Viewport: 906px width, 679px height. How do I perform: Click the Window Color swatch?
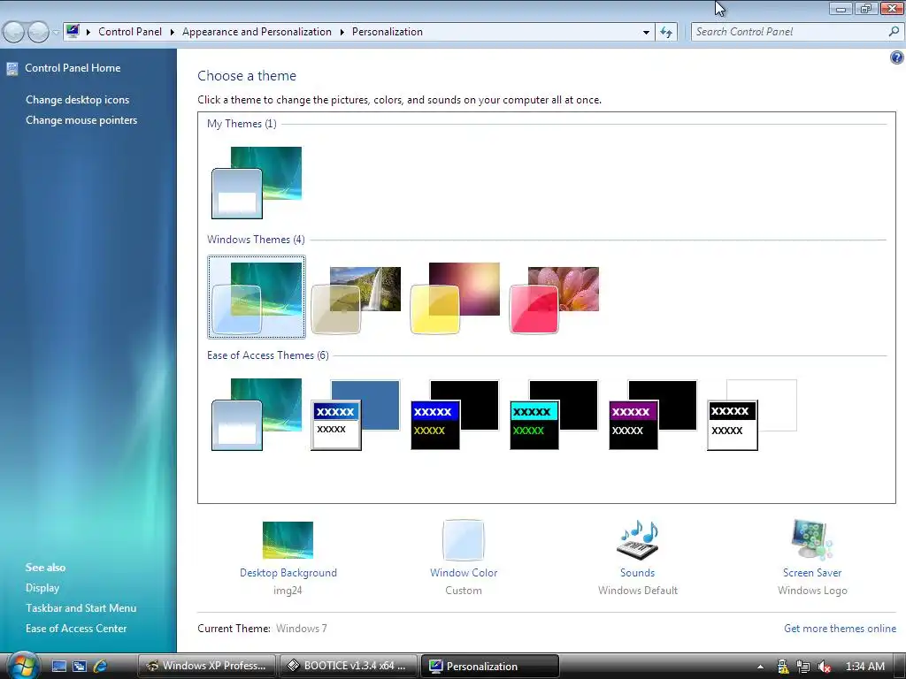click(x=464, y=540)
